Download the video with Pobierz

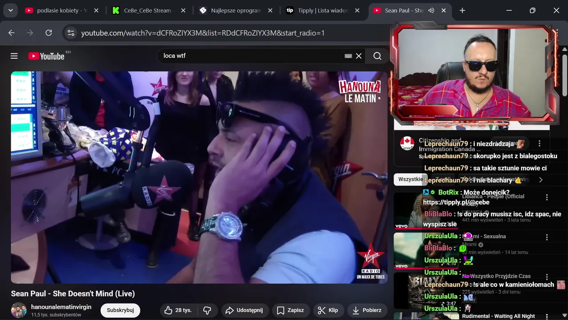367,310
